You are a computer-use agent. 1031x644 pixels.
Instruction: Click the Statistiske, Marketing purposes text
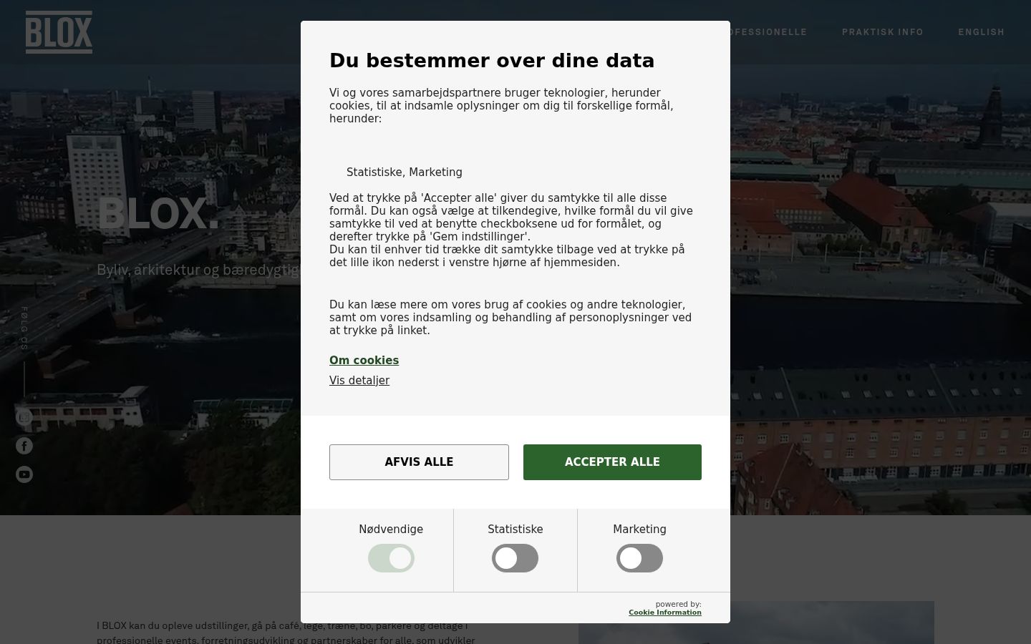click(405, 172)
